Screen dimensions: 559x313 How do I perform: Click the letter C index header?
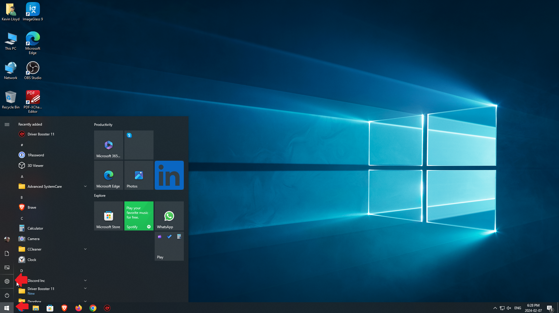click(x=22, y=219)
